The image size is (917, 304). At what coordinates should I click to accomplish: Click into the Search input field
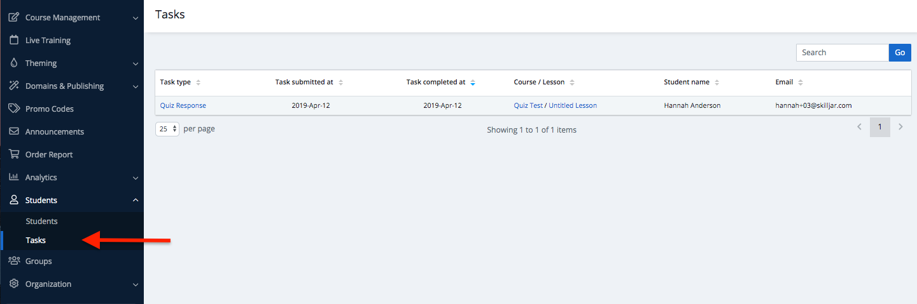(x=842, y=53)
